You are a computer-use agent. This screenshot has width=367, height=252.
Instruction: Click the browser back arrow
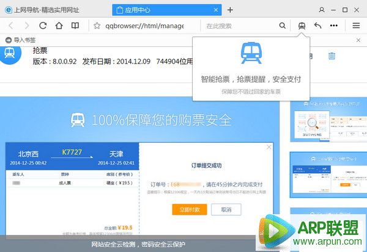[x=11, y=26]
